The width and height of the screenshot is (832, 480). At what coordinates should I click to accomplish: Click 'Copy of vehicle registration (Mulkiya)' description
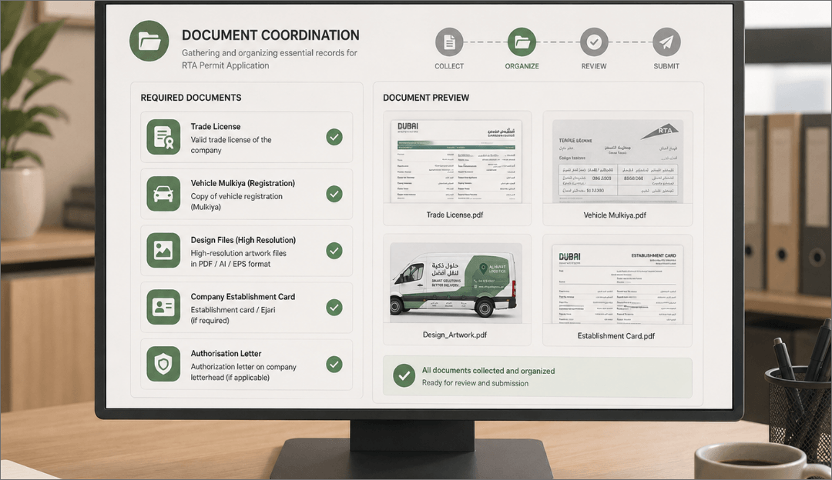click(x=237, y=202)
